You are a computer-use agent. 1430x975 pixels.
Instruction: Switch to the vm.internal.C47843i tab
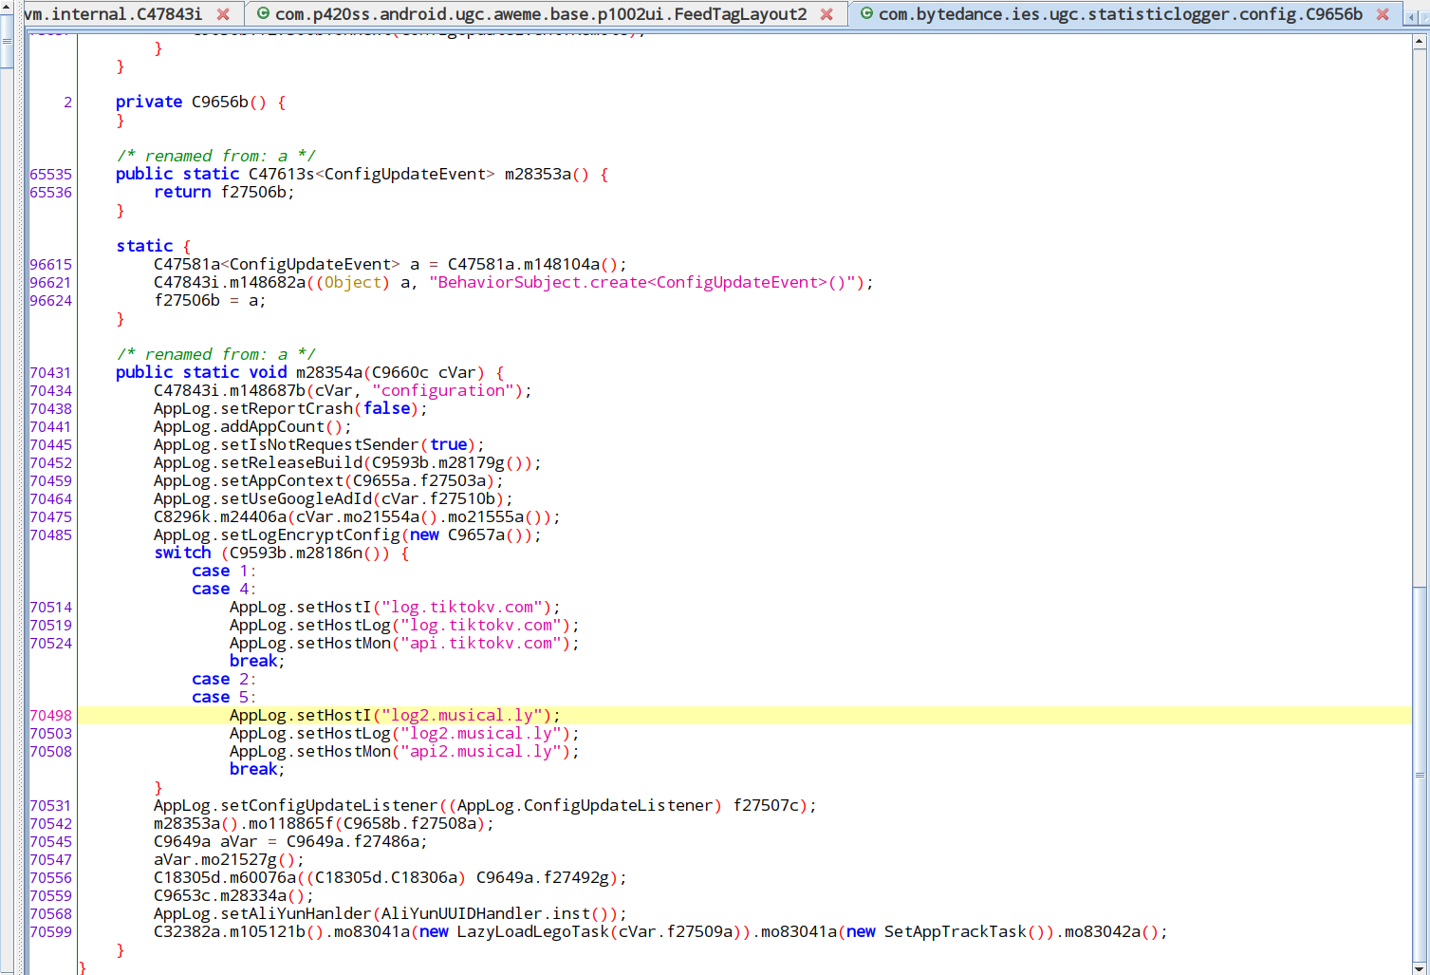pos(113,14)
